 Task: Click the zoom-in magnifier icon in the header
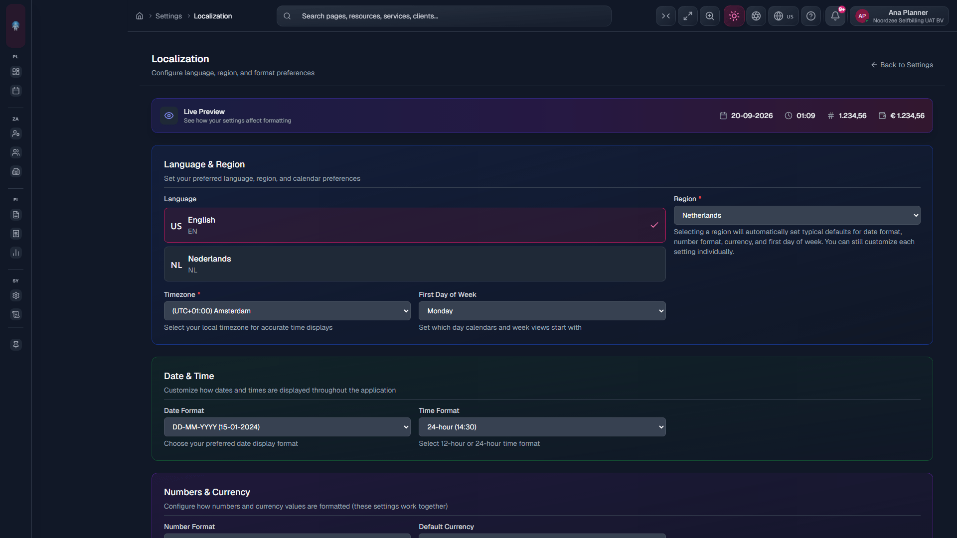tap(710, 16)
